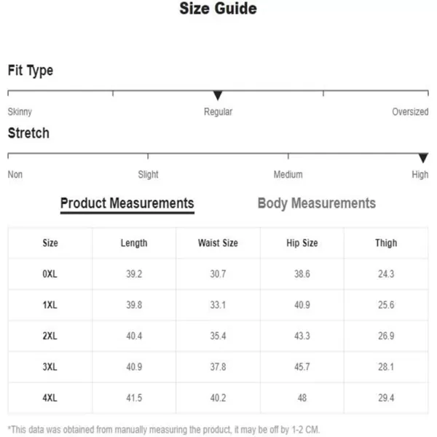Click the Waist Size column header
The image size is (437, 437).
click(218, 243)
